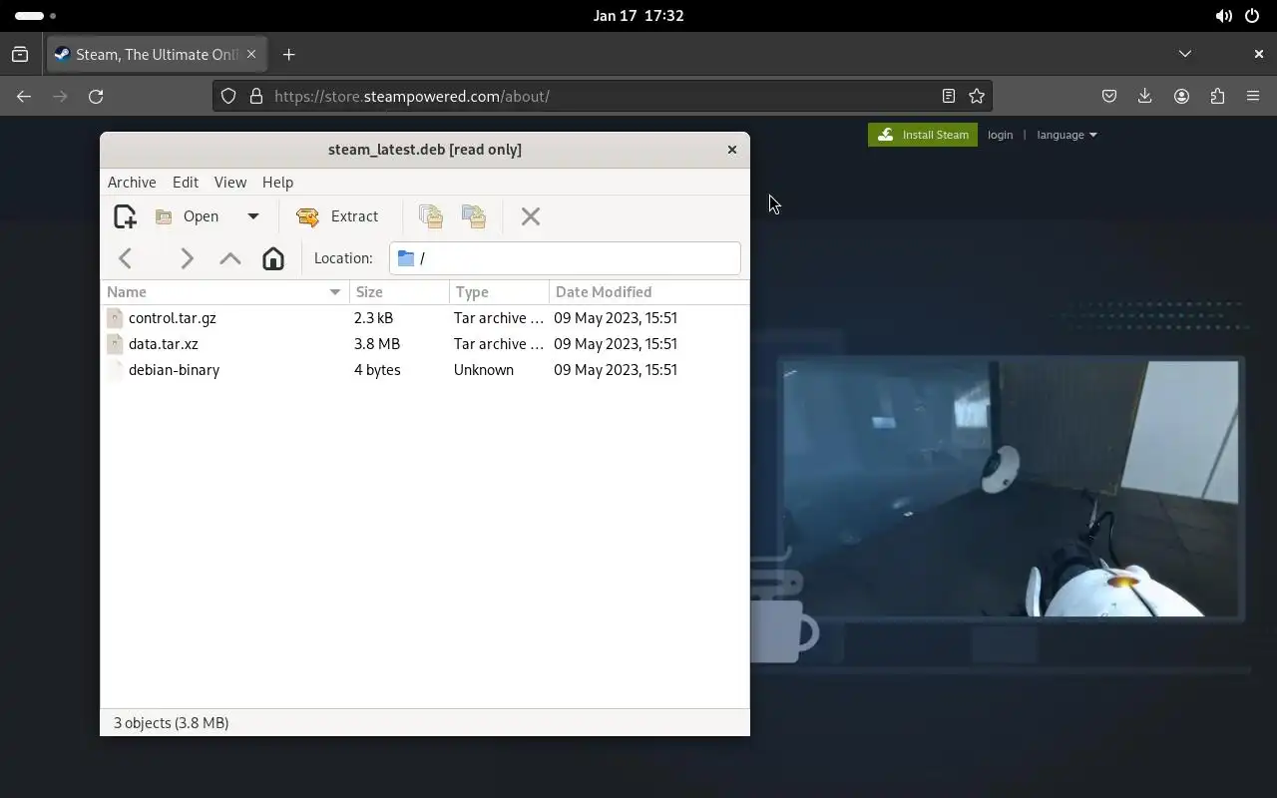Viewport: 1277px width, 798px height.
Task: Click the Activities workspace indicator
Action: coord(36,16)
